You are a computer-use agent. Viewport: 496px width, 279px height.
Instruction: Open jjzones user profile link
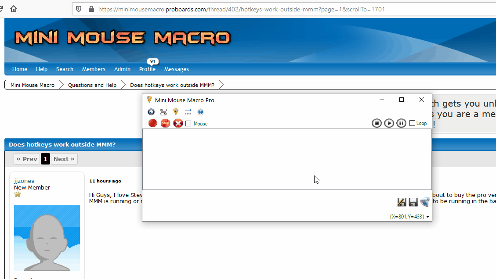[24, 181]
